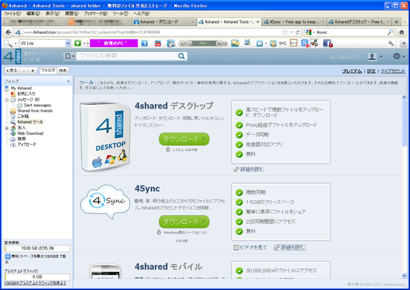Image resolution: width=410 pixels, height=290 pixels.
Task: Open the マイアカウント link
Action: (393, 71)
